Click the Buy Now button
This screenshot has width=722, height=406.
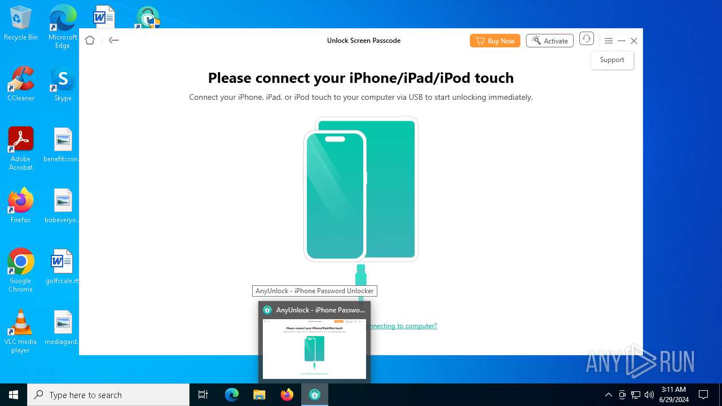coord(495,41)
